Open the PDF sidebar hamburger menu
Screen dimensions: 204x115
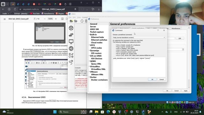[x=5, y=19]
